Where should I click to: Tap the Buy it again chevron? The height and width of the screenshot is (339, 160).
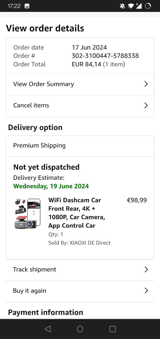[x=146, y=291]
